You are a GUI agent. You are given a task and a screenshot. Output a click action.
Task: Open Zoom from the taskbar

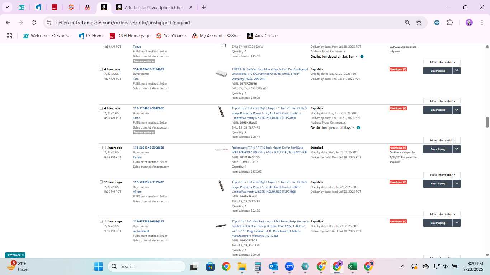[x=289, y=266]
